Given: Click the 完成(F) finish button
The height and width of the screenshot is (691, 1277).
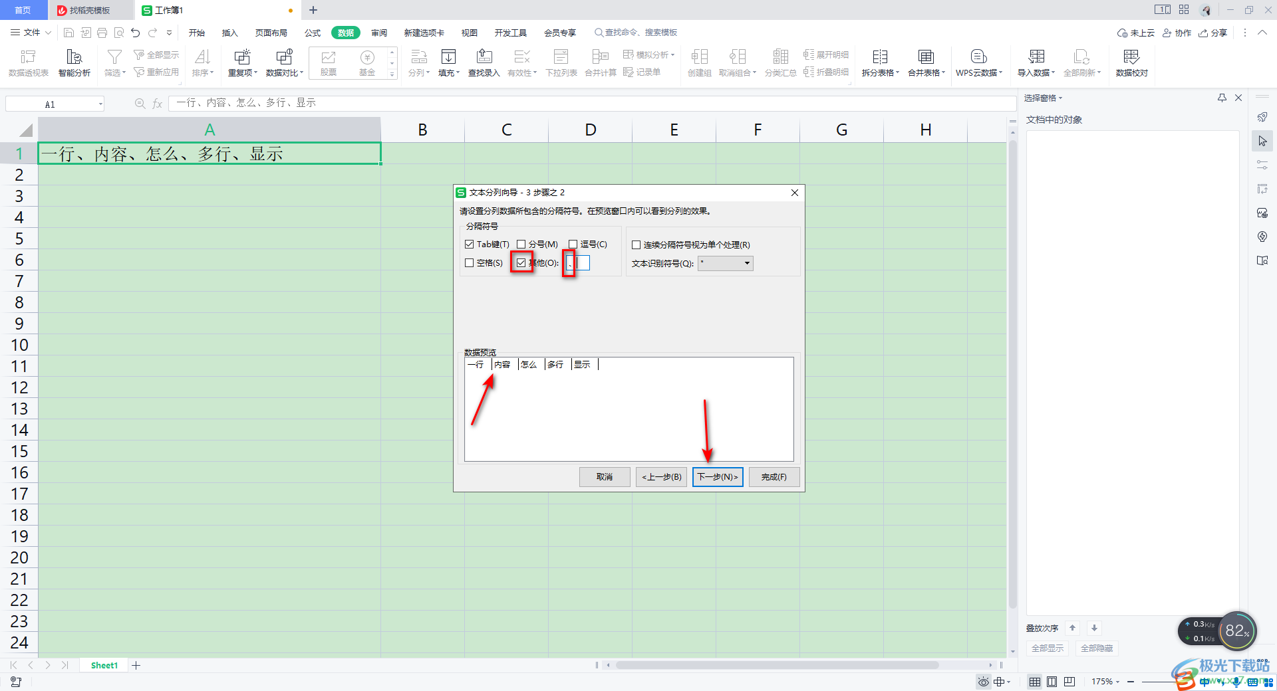Looking at the screenshot, I should coord(774,477).
